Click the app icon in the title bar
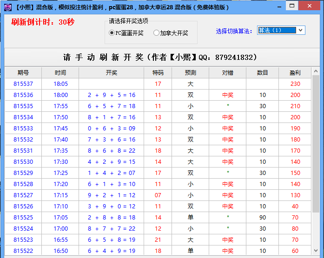Image resolution: width=324 pixels, height=258 pixels. coord(8,7)
